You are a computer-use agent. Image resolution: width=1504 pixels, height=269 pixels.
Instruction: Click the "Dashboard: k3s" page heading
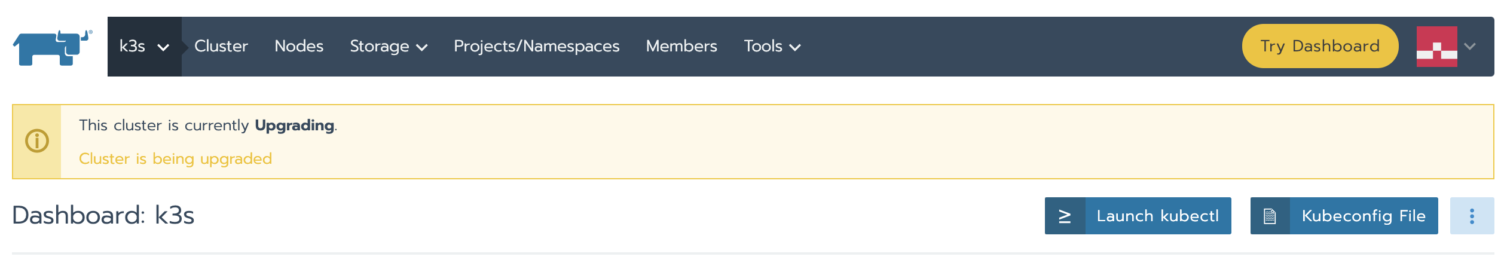103,215
